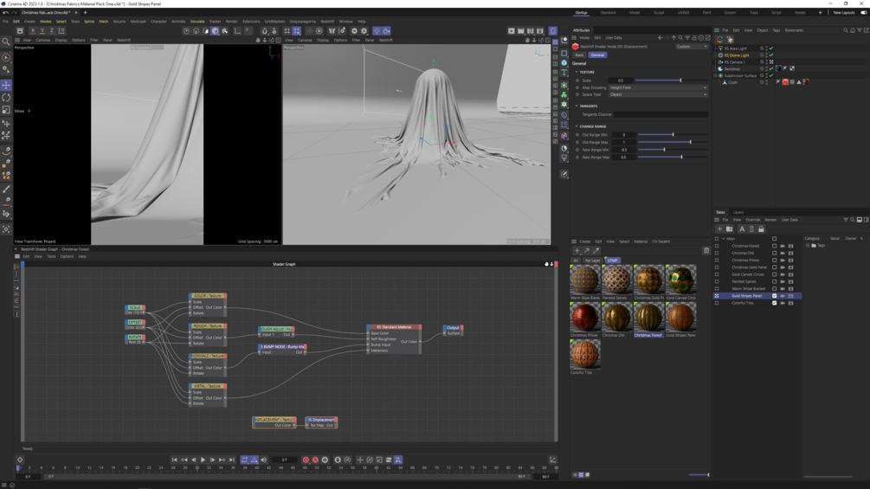Image resolution: width=870 pixels, height=489 pixels.
Task: Switch to the Standard layout
Action: (608, 12)
